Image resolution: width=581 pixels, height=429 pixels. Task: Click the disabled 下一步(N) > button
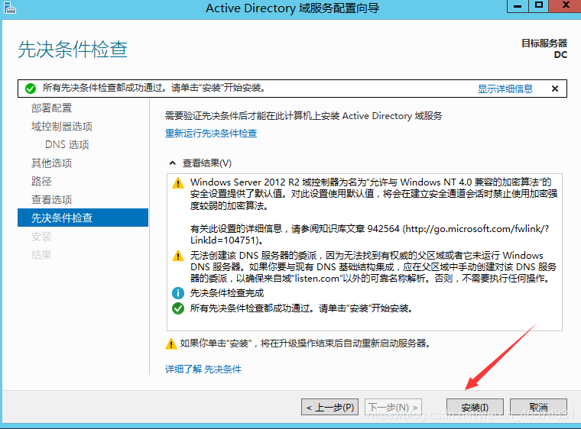point(393,407)
